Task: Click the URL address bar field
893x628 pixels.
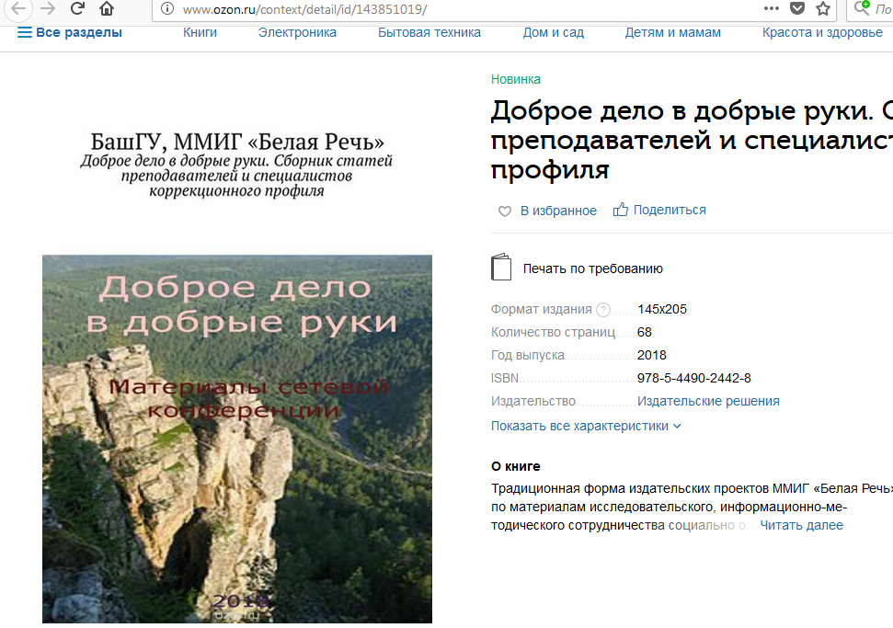Action: coord(460,9)
